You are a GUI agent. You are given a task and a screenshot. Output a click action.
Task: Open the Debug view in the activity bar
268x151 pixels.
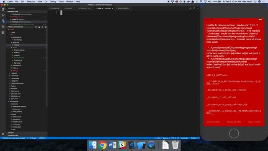[3, 27]
